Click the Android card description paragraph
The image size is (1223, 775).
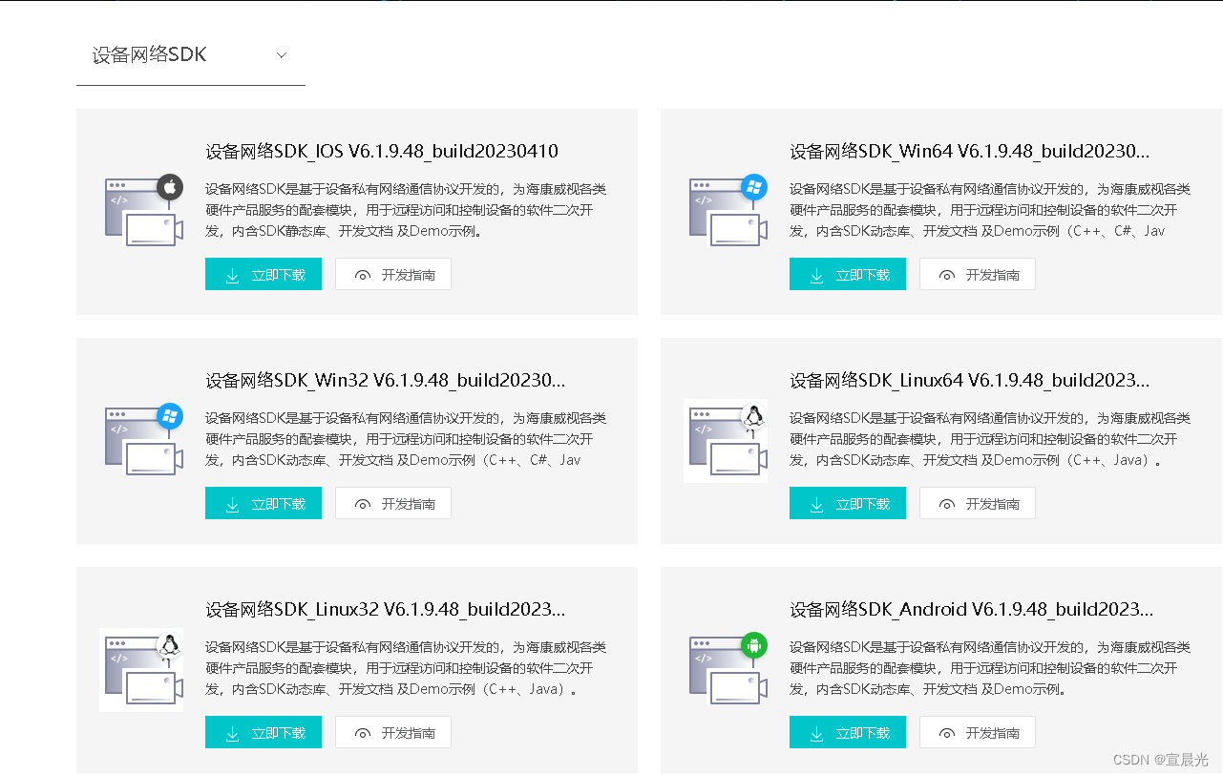[990, 668]
